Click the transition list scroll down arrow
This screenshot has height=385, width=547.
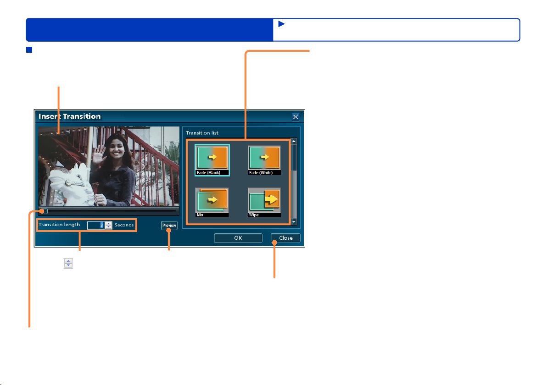click(x=294, y=221)
